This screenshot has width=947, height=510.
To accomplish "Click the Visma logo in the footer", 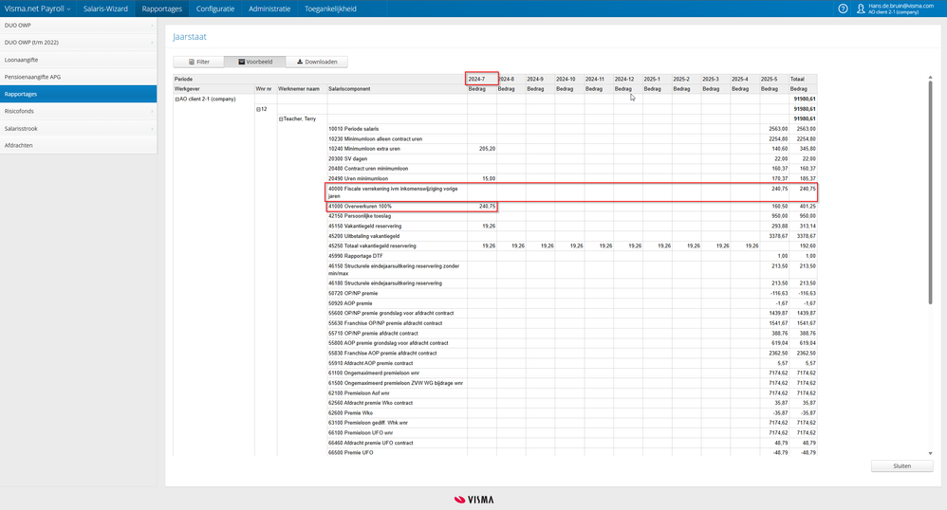I will (x=474, y=500).
